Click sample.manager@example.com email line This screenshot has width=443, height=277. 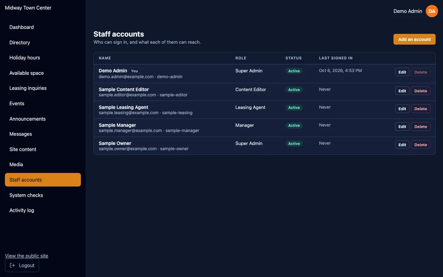149,131
